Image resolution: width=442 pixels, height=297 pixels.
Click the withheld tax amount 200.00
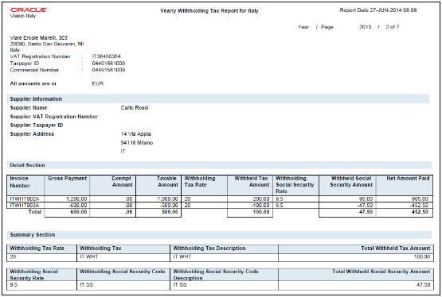pos(261,199)
